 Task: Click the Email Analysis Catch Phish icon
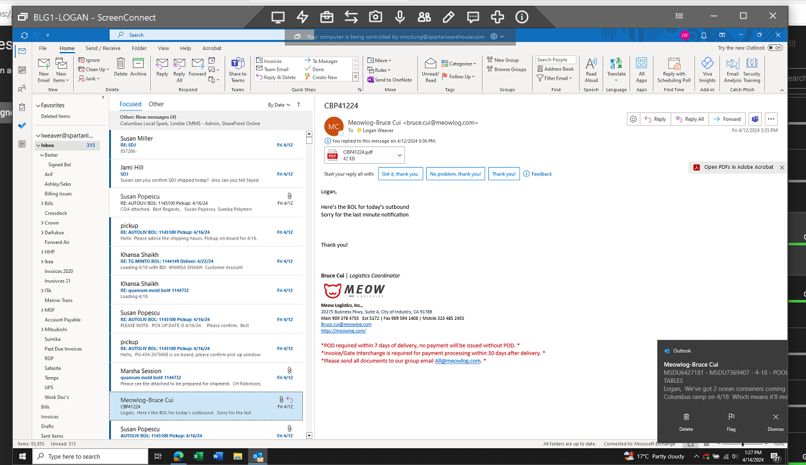[733, 70]
